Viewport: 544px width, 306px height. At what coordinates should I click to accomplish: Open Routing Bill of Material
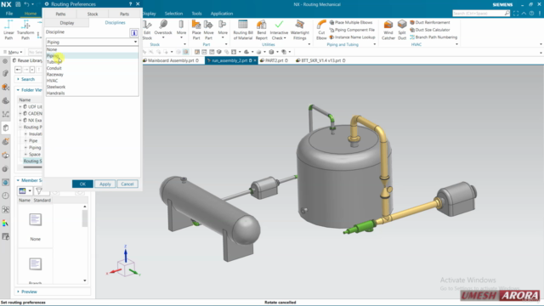coord(243,30)
